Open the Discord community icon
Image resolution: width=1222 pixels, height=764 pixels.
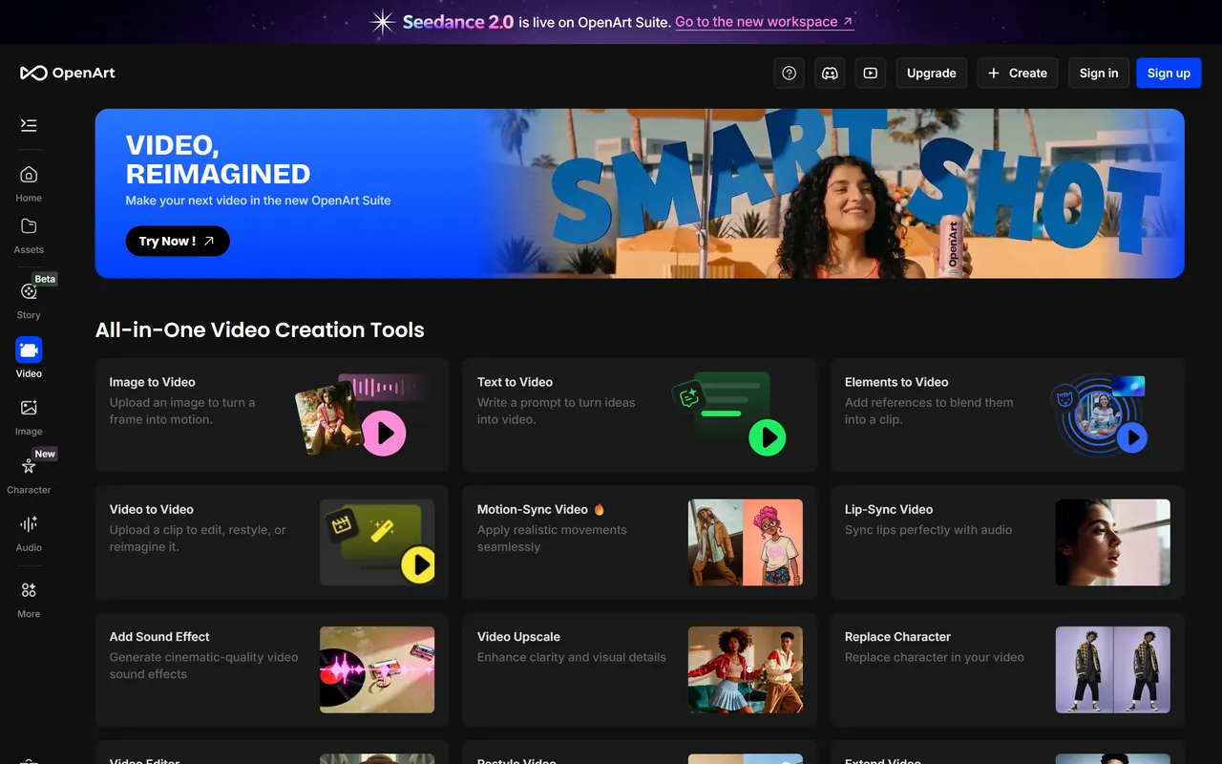coord(830,73)
